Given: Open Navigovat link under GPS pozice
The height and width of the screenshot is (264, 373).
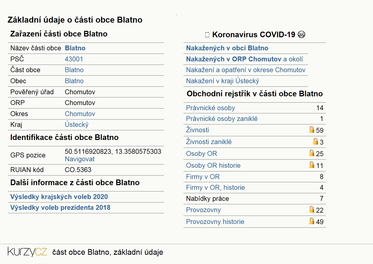Looking at the screenshot, I should (80, 159).
